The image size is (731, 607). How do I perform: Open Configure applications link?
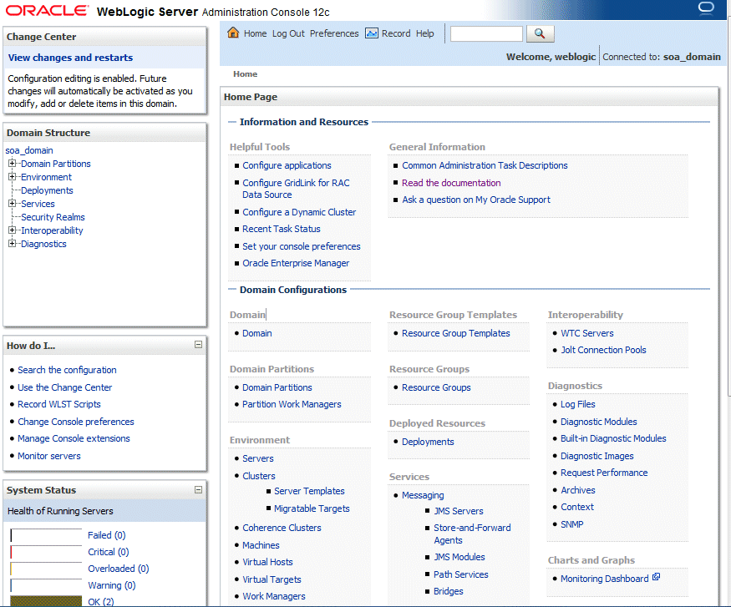287,165
